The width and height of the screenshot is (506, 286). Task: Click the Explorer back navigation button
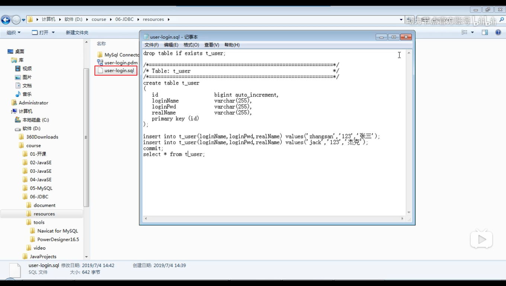pos(6,20)
